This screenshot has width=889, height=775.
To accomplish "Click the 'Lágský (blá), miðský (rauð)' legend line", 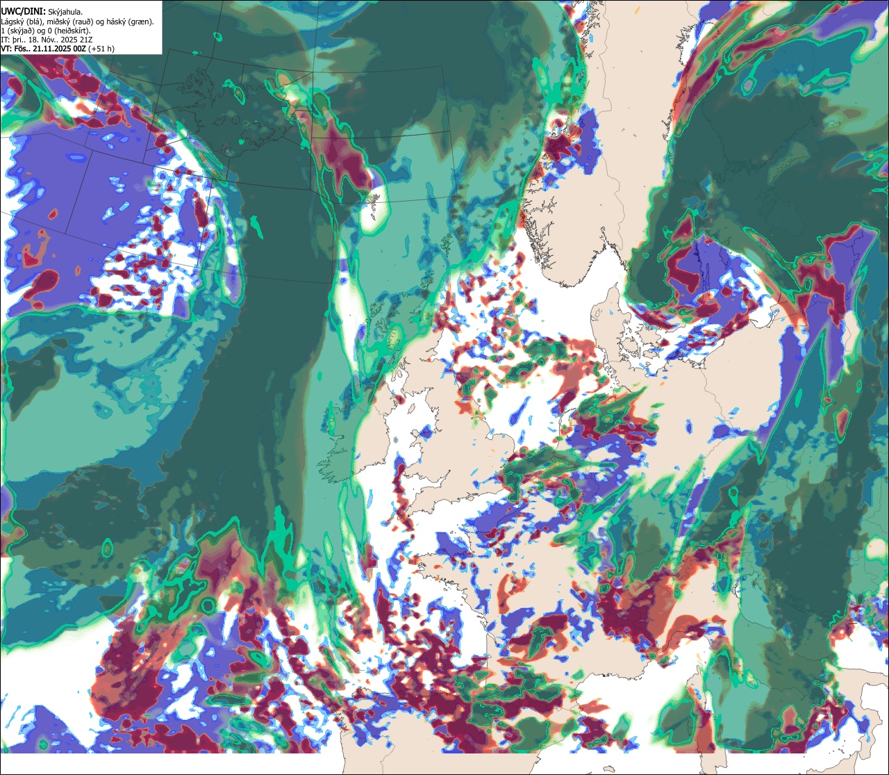I will tap(78, 22).
